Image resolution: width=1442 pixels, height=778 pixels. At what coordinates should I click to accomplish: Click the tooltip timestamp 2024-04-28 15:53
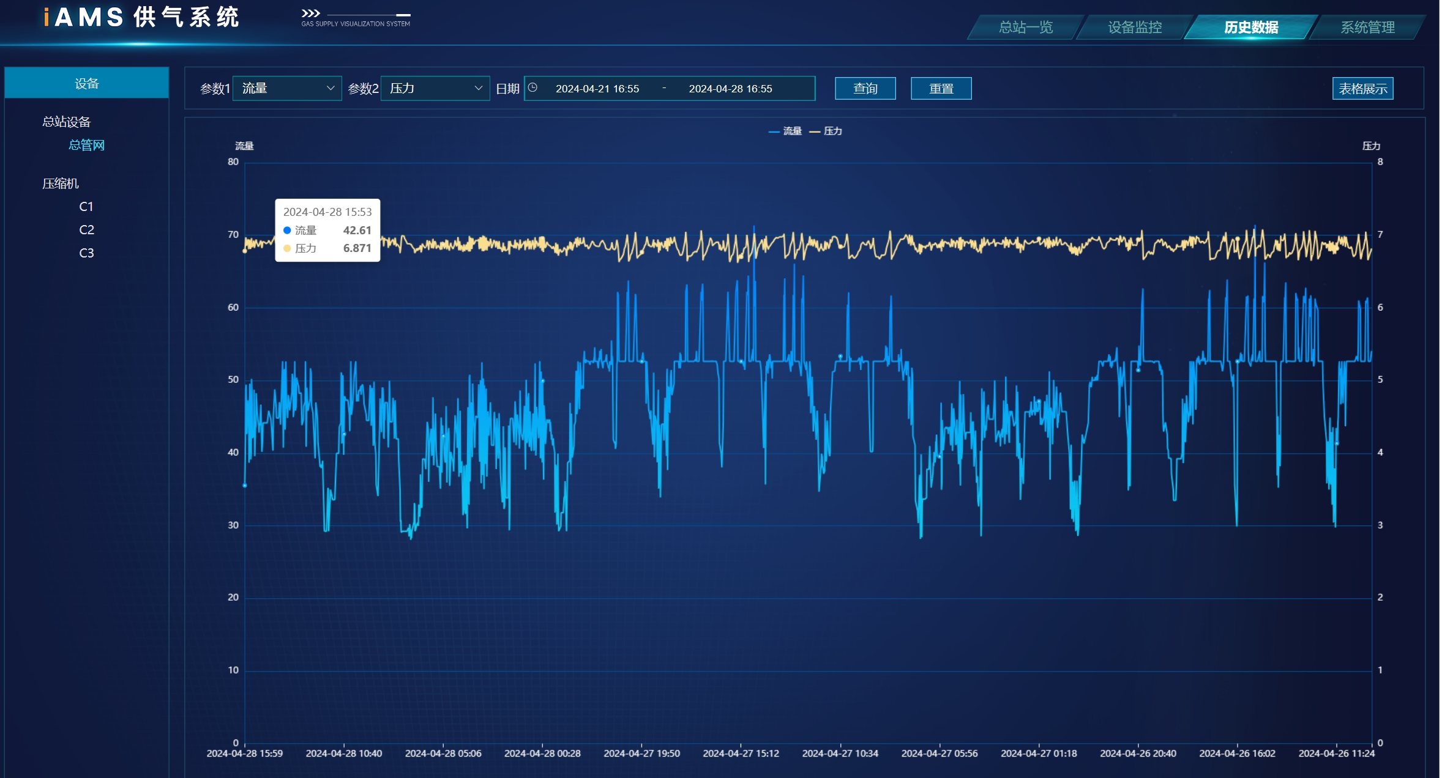[x=327, y=212]
